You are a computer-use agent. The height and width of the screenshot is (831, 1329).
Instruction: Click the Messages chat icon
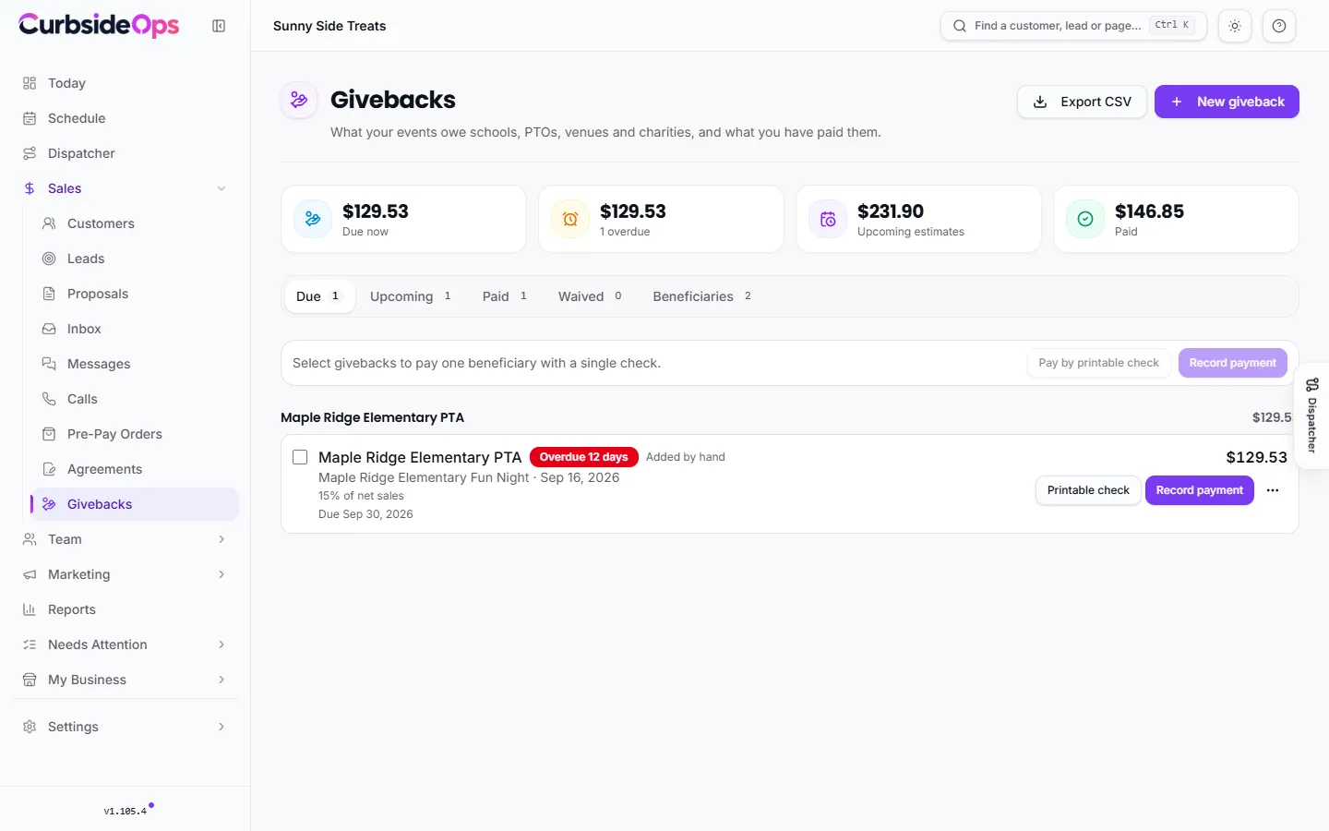tap(49, 364)
